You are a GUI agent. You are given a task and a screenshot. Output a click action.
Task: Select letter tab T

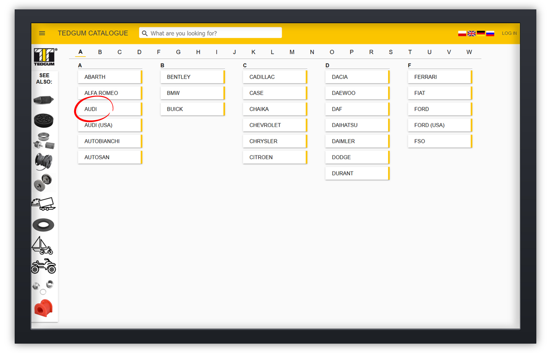[x=410, y=52]
